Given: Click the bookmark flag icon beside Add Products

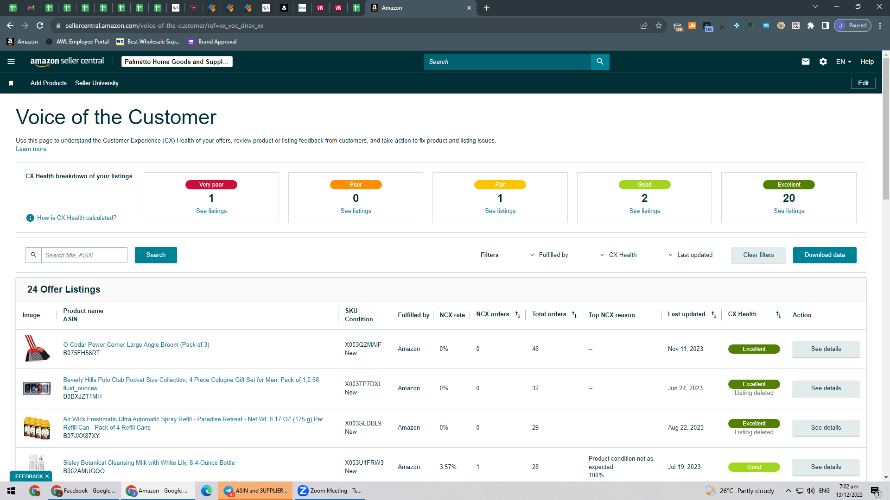Looking at the screenshot, I should [x=11, y=83].
